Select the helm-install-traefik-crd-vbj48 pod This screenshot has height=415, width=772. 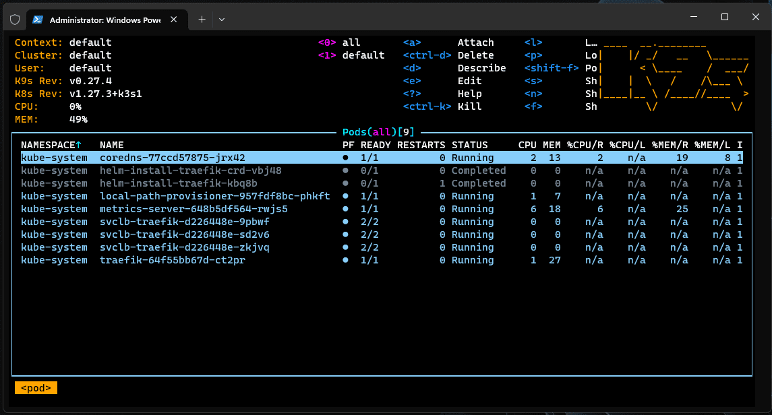(190, 170)
